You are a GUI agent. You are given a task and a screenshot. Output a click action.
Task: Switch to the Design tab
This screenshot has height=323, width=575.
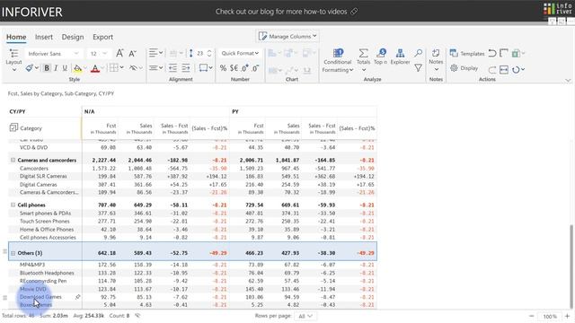pyautogui.click(x=73, y=37)
